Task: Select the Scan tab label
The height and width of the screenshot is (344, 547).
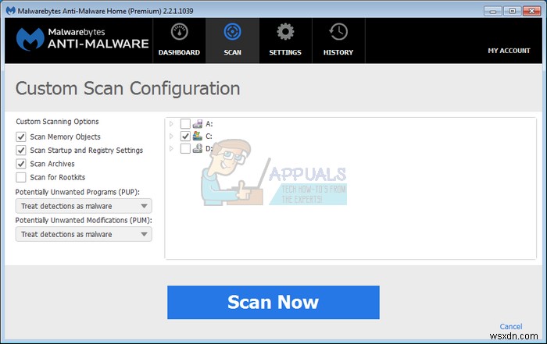Action: pos(232,52)
